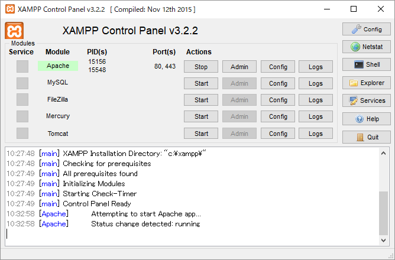Click the XAMPP orange logo icon
The height and width of the screenshot is (260, 395).
[14, 31]
